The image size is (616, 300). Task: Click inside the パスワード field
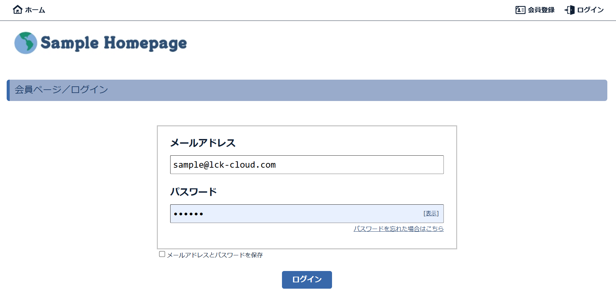(300, 213)
